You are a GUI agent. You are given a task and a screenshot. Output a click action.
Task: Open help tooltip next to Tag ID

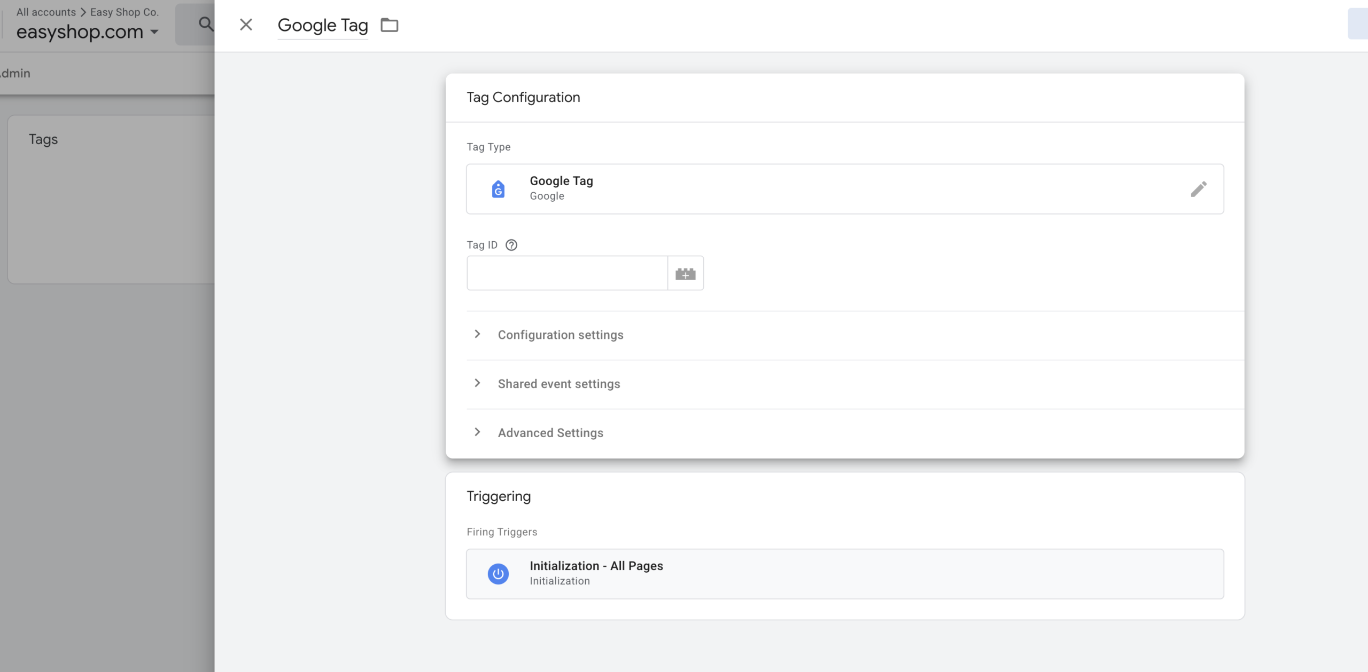tap(511, 245)
